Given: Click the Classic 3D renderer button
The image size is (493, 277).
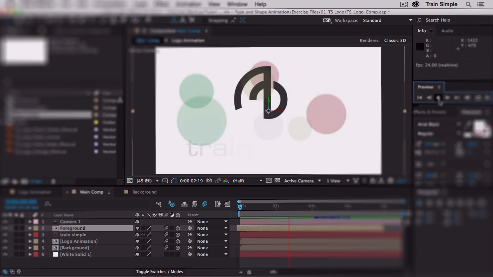Looking at the screenshot, I should [x=395, y=40].
